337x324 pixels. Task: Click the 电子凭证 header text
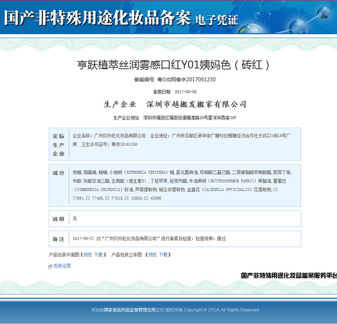[217, 20]
